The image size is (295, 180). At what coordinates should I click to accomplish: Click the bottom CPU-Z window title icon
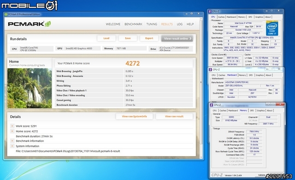[x=212, y=105]
